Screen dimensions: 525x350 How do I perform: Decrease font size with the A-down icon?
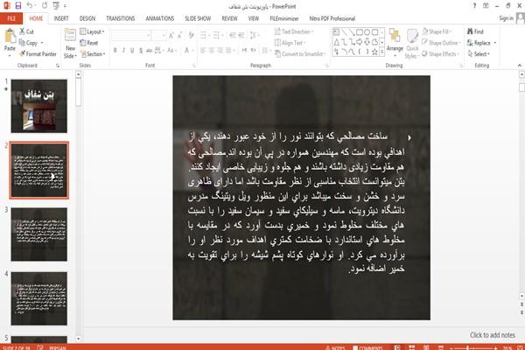tap(180, 35)
